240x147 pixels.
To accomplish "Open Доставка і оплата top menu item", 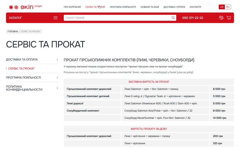I will point(174,7).
